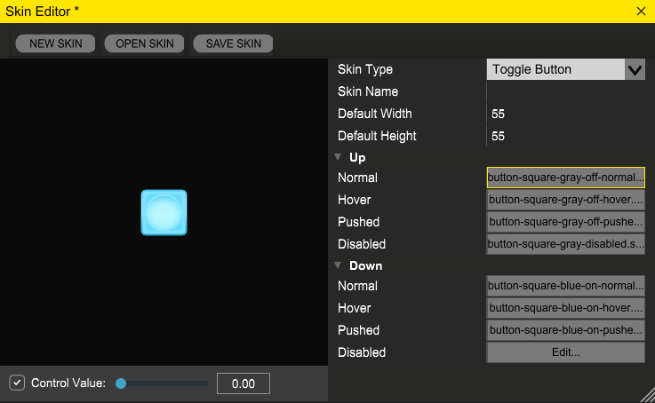Click the NEW SKIN button
The width and height of the screenshot is (655, 403).
(56, 43)
